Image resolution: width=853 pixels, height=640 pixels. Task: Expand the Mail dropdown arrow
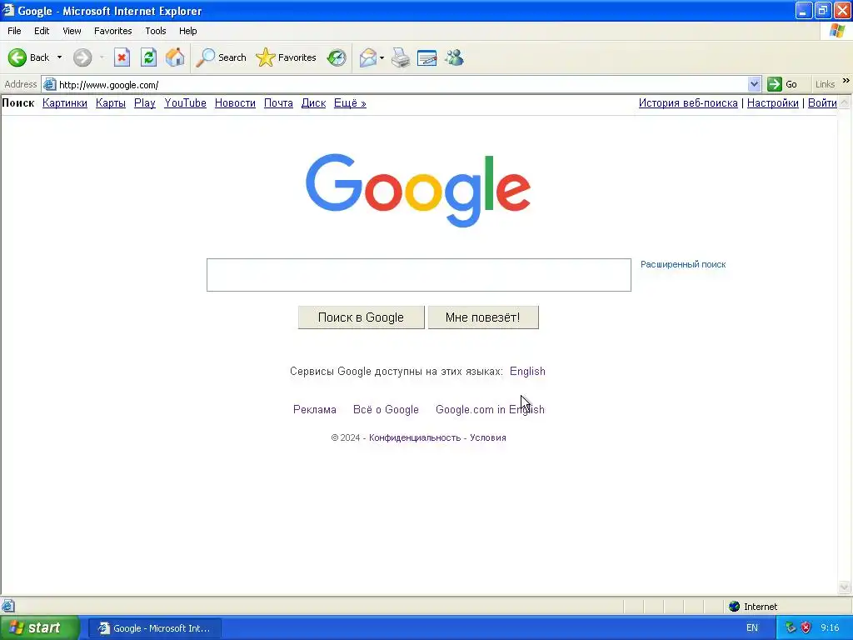[x=382, y=57]
